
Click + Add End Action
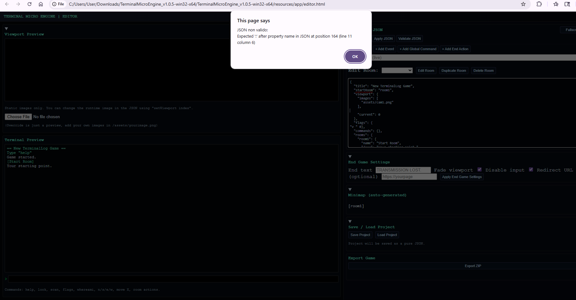point(455,49)
